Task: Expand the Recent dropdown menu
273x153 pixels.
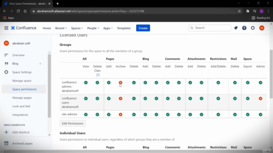Action: click(x=61, y=28)
